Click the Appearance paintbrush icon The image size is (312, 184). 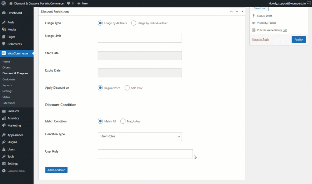click(4, 135)
